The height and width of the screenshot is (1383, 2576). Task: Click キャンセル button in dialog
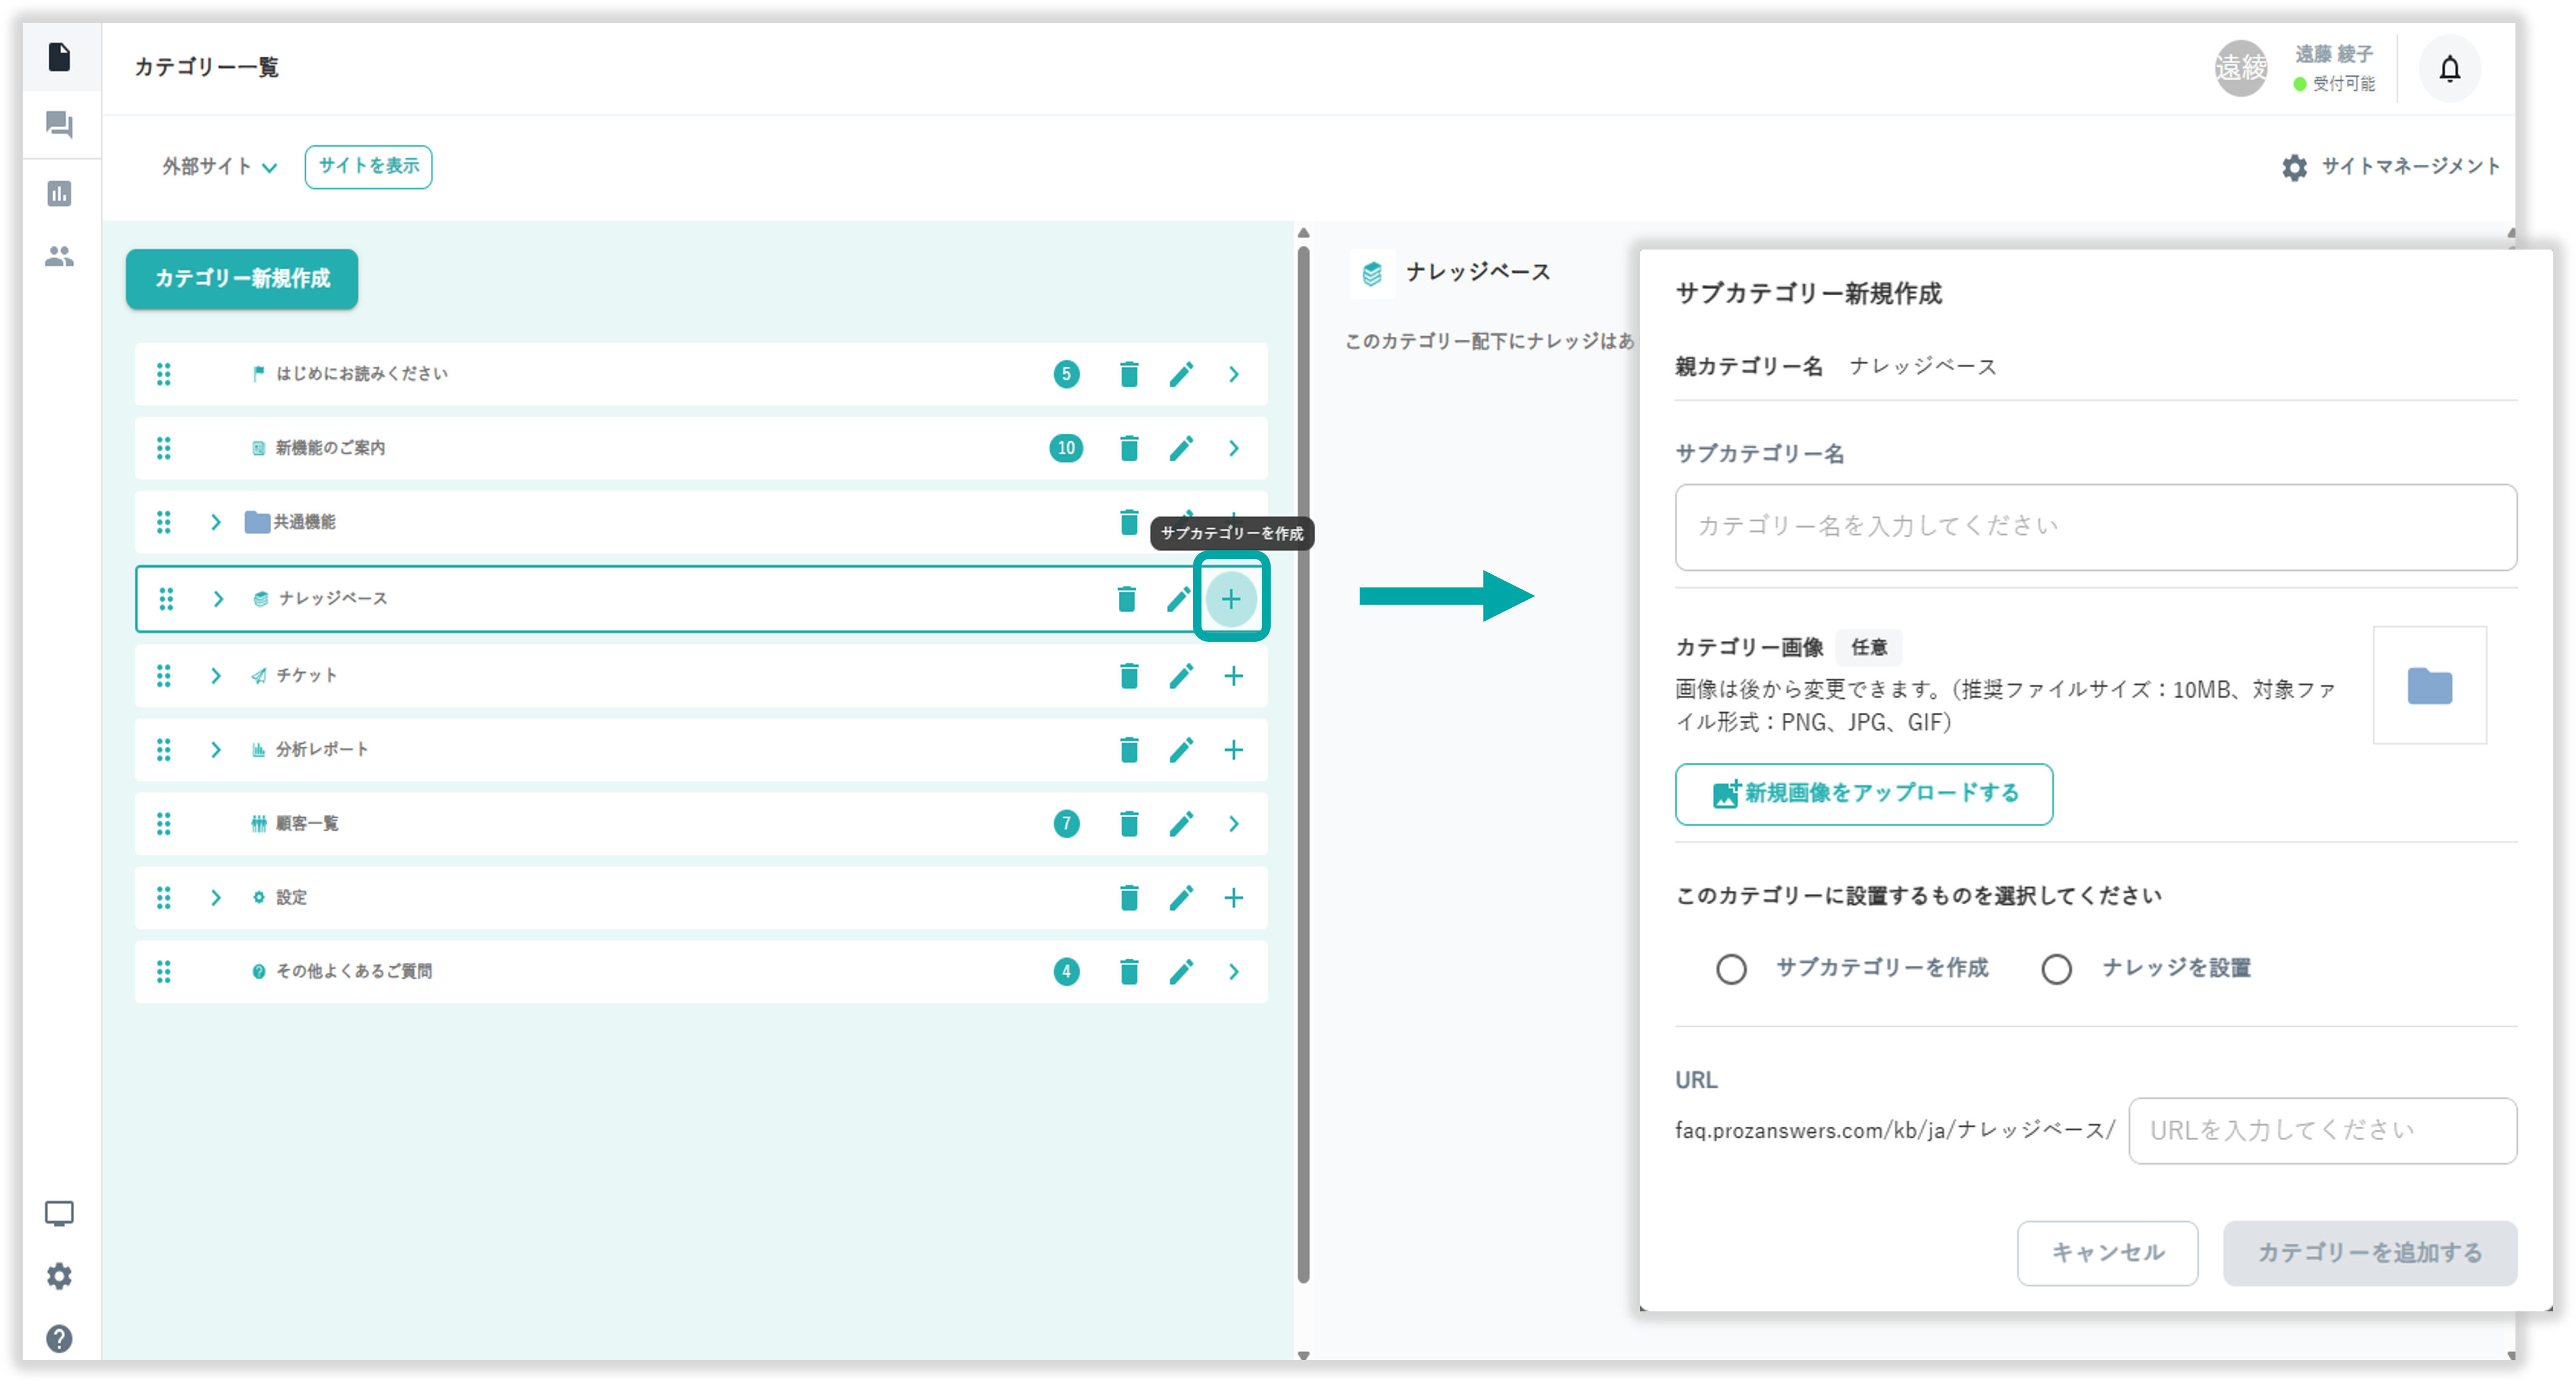click(x=2107, y=1253)
